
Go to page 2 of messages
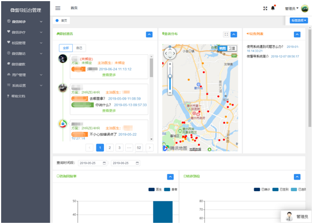110,147
